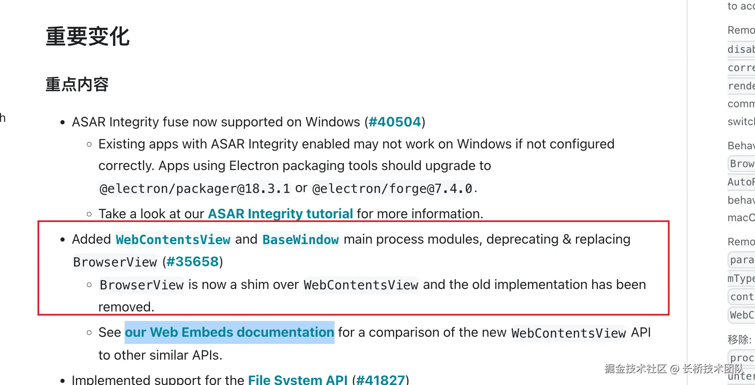The image size is (755, 385).
Task: Jump to "AutoF" entry in right outline
Action: pyautogui.click(x=741, y=182)
